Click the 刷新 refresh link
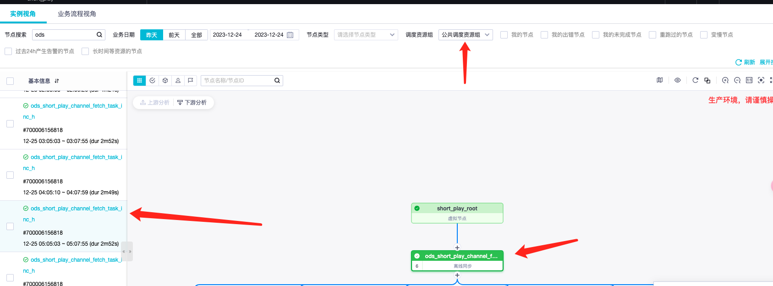This screenshot has height=286, width=773. pyautogui.click(x=745, y=62)
